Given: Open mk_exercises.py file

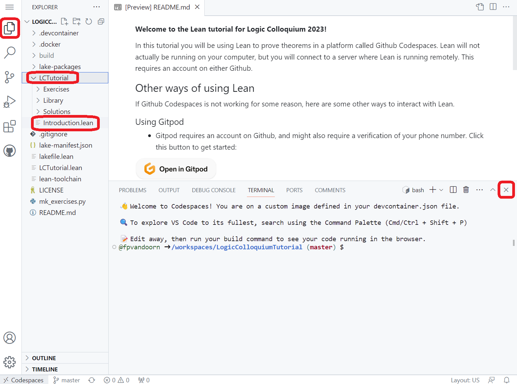Looking at the screenshot, I should pyautogui.click(x=65, y=201).
